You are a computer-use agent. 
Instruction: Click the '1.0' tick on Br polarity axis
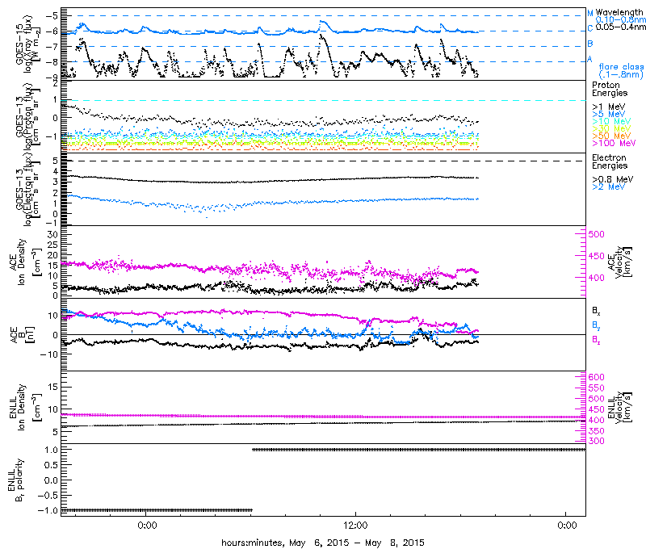(x=51, y=450)
